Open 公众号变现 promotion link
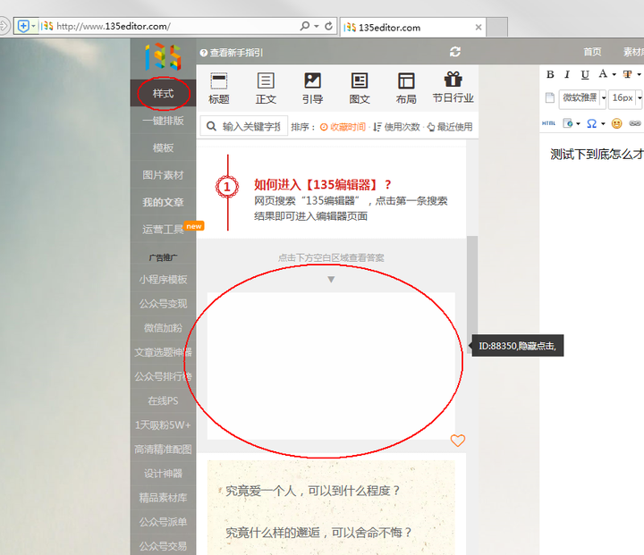Image resolution: width=644 pixels, height=555 pixels. [x=163, y=304]
